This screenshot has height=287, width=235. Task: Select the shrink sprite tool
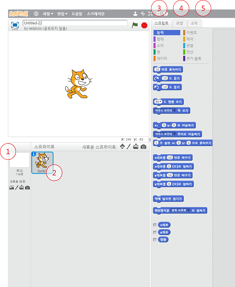coord(158,13)
